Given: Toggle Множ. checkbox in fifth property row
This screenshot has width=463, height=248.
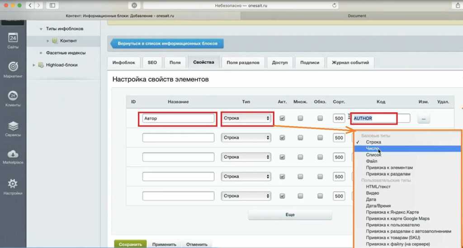Looking at the screenshot, I should 300,196.
